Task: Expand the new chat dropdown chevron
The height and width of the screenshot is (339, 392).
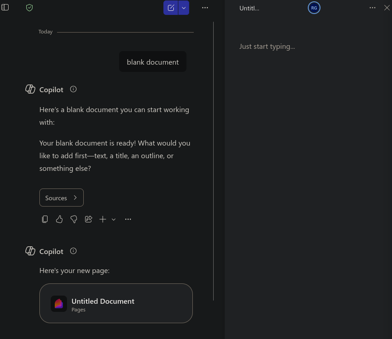Action: pyautogui.click(x=183, y=8)
